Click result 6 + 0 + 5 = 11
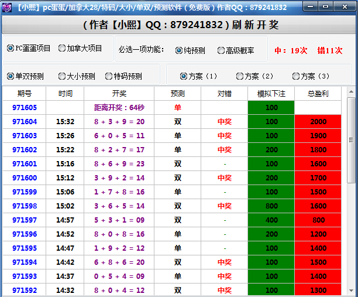Screen dimensions: 358x297 (119, 135)
